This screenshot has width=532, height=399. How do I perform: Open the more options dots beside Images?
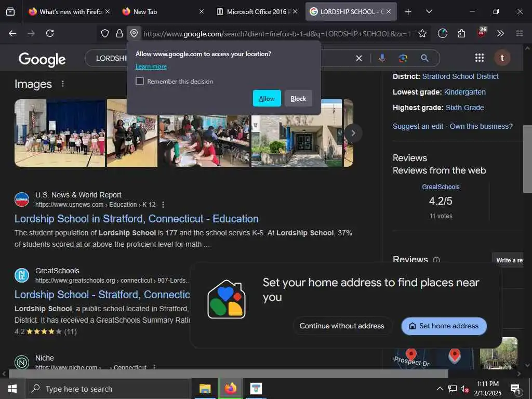point(63,84)
